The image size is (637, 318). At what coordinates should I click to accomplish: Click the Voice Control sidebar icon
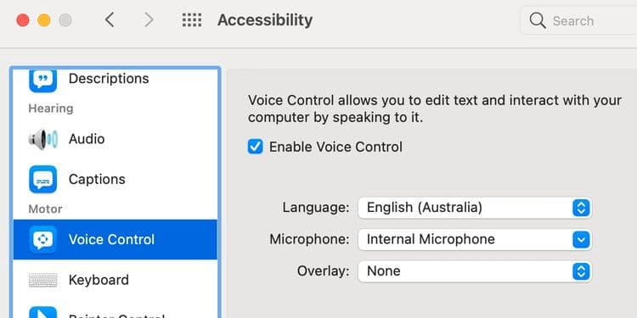43,240
